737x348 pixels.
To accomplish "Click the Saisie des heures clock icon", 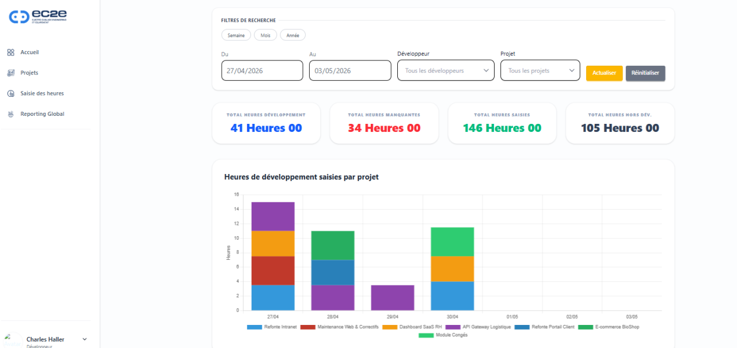I will [x=10, y=93].
